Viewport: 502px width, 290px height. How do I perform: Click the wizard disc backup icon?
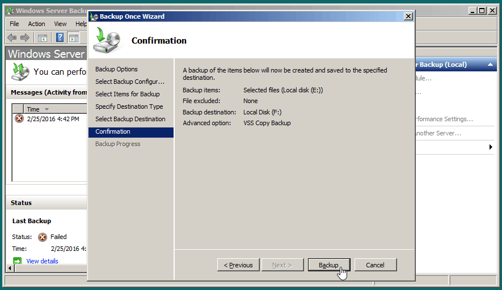[x=107, y=40]
